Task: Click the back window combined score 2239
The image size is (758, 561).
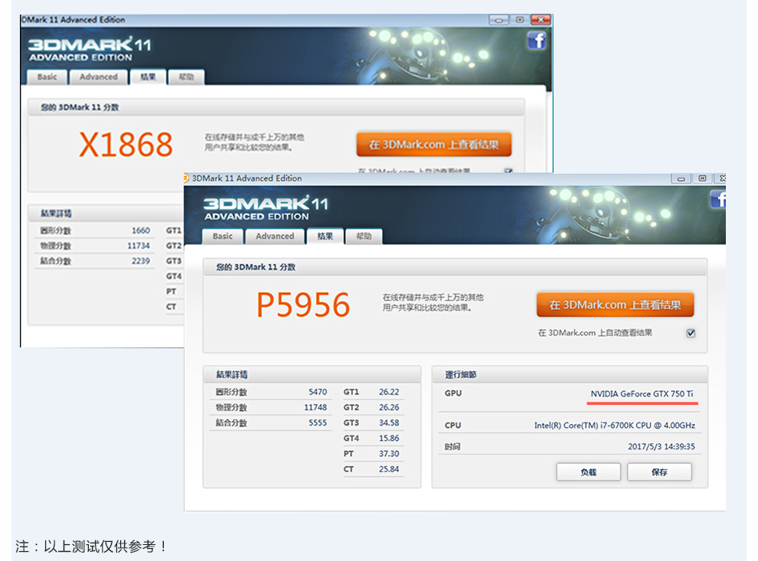Action: coord(141,261)
